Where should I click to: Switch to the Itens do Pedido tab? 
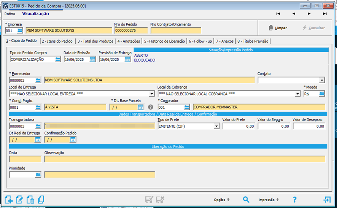[x=57, y=41]
